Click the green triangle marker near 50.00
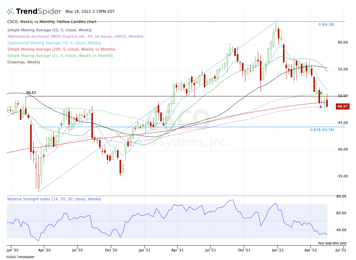 [x=321, y=93]
